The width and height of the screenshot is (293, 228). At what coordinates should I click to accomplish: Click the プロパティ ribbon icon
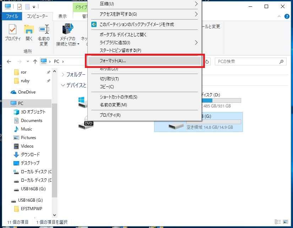point(12,33)
